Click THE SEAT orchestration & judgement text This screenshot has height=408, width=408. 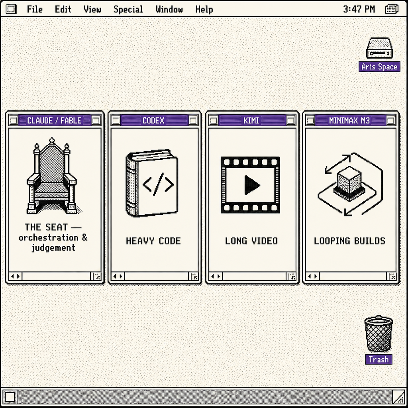pos(53,237)
